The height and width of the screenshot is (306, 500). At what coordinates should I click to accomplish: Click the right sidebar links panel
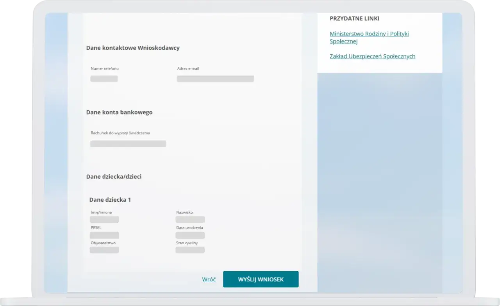(379, 43)
